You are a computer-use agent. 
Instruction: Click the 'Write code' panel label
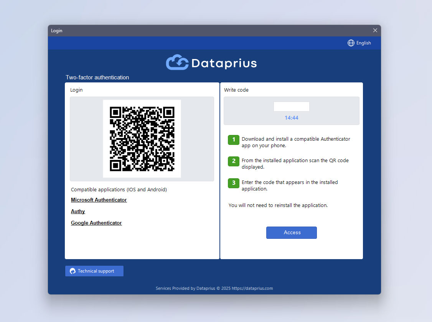(x=236, y=90)
